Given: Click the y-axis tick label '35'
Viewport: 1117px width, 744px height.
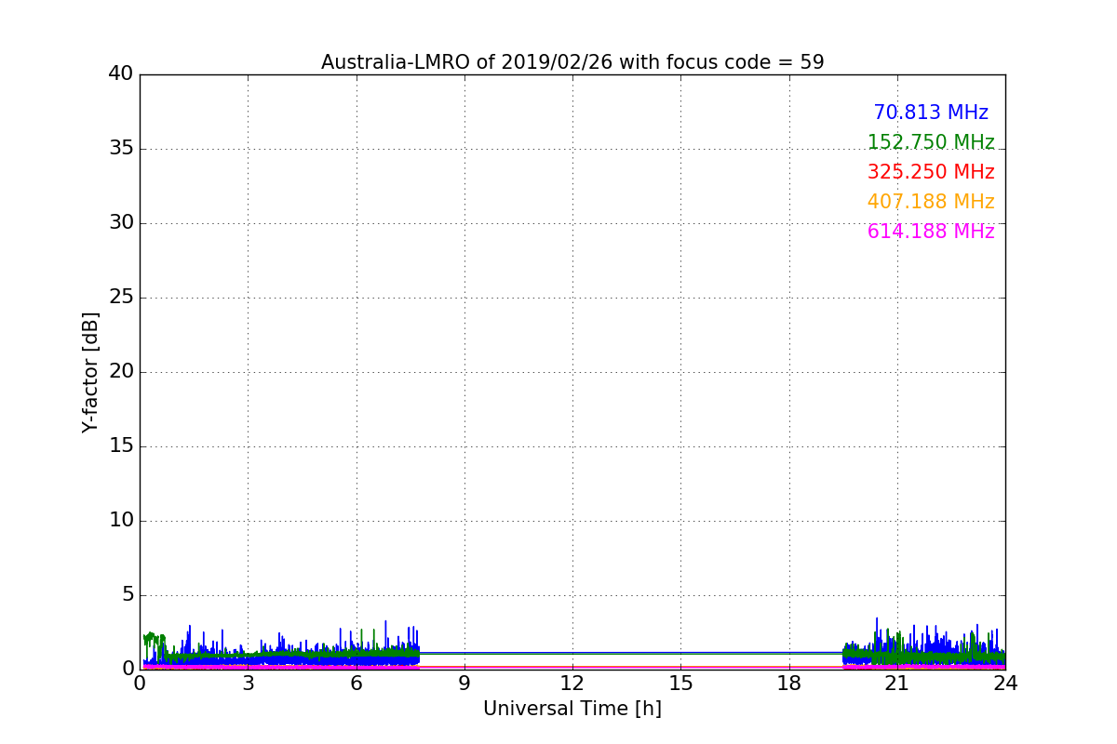Looking at the screenshot, I should pyautogui.click(x=121, y=148).
